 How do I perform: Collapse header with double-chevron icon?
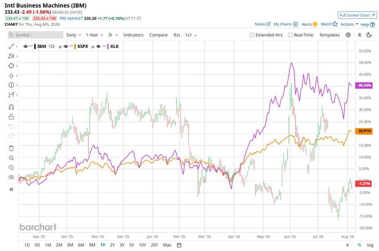pos(359,35)
